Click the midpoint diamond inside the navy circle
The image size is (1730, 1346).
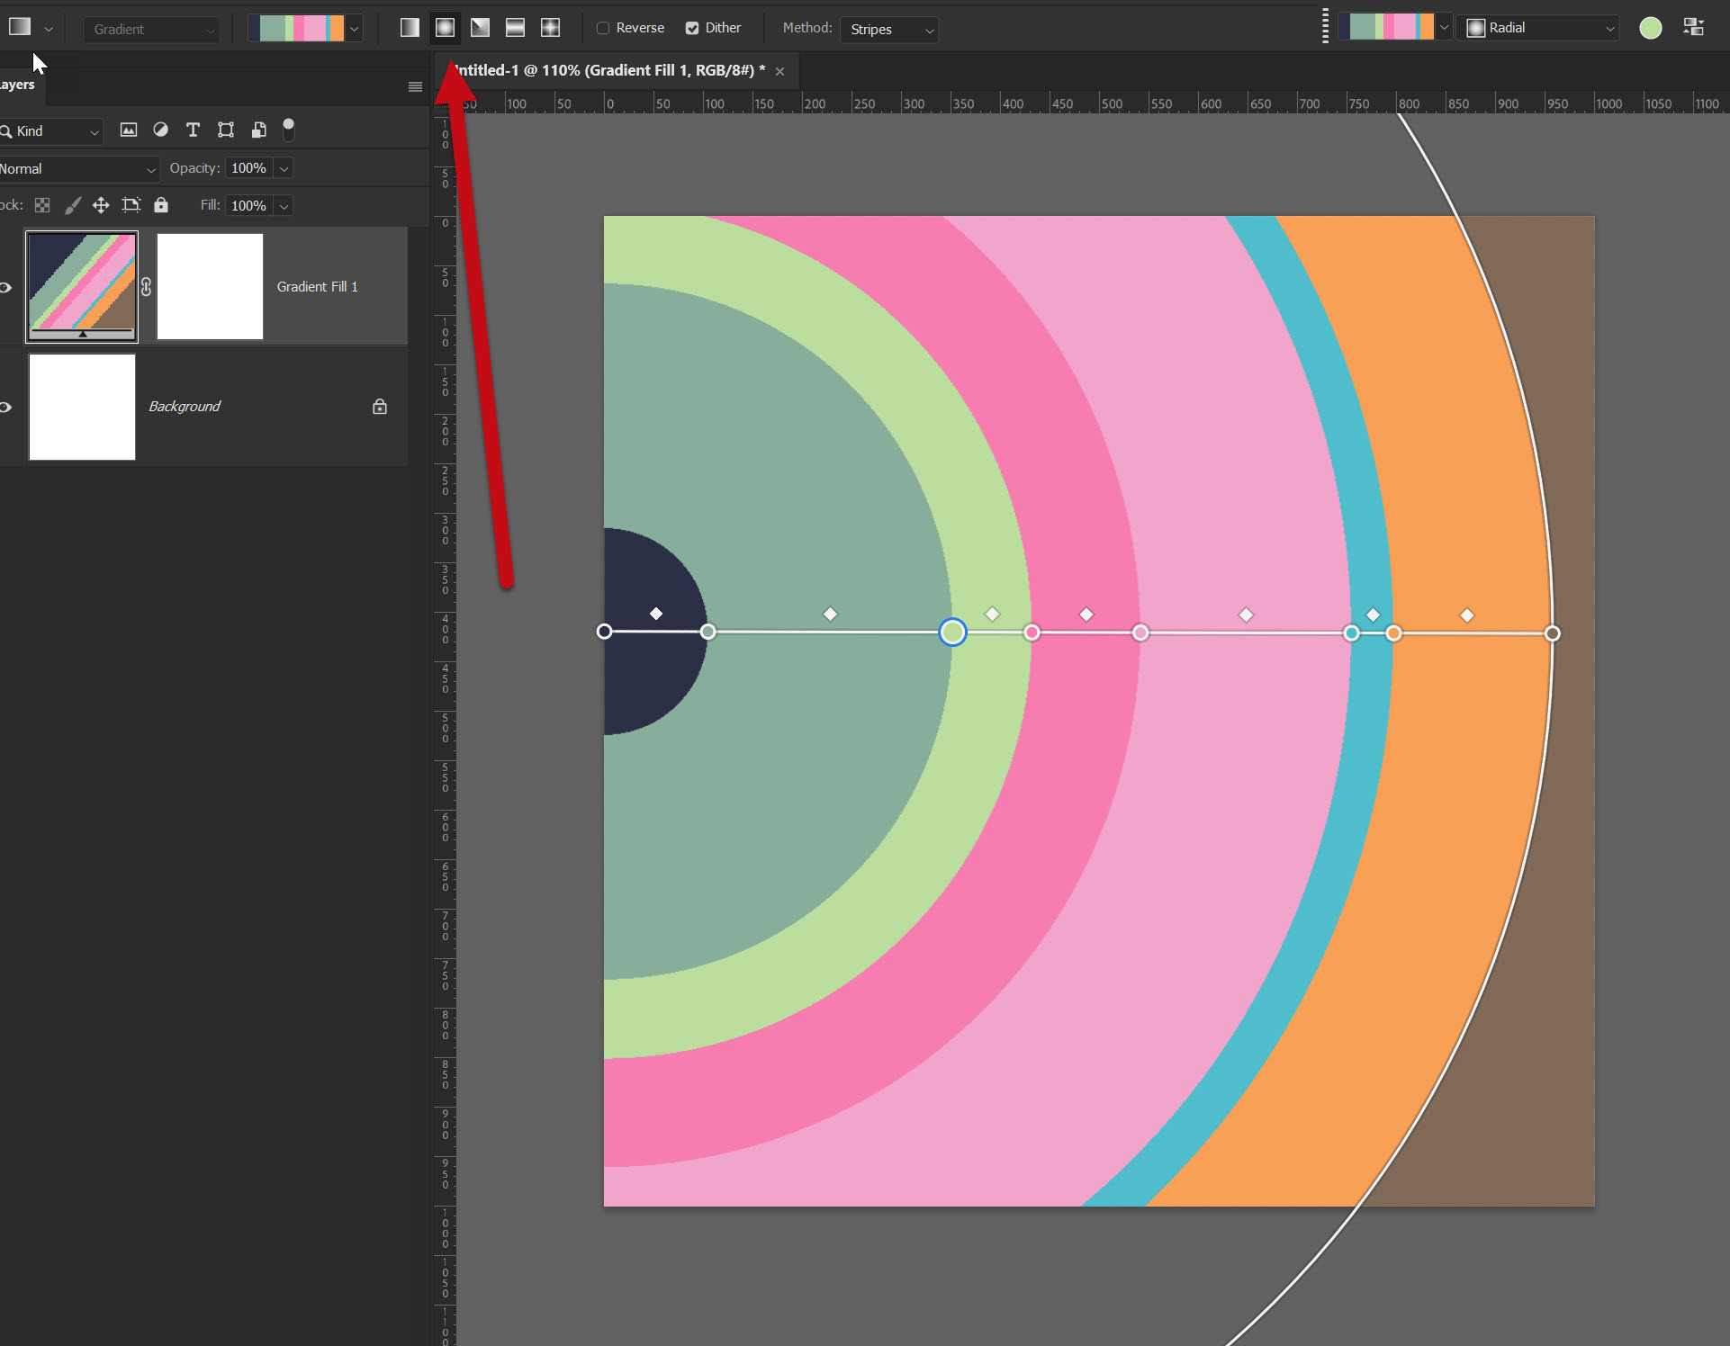point(656,614)
